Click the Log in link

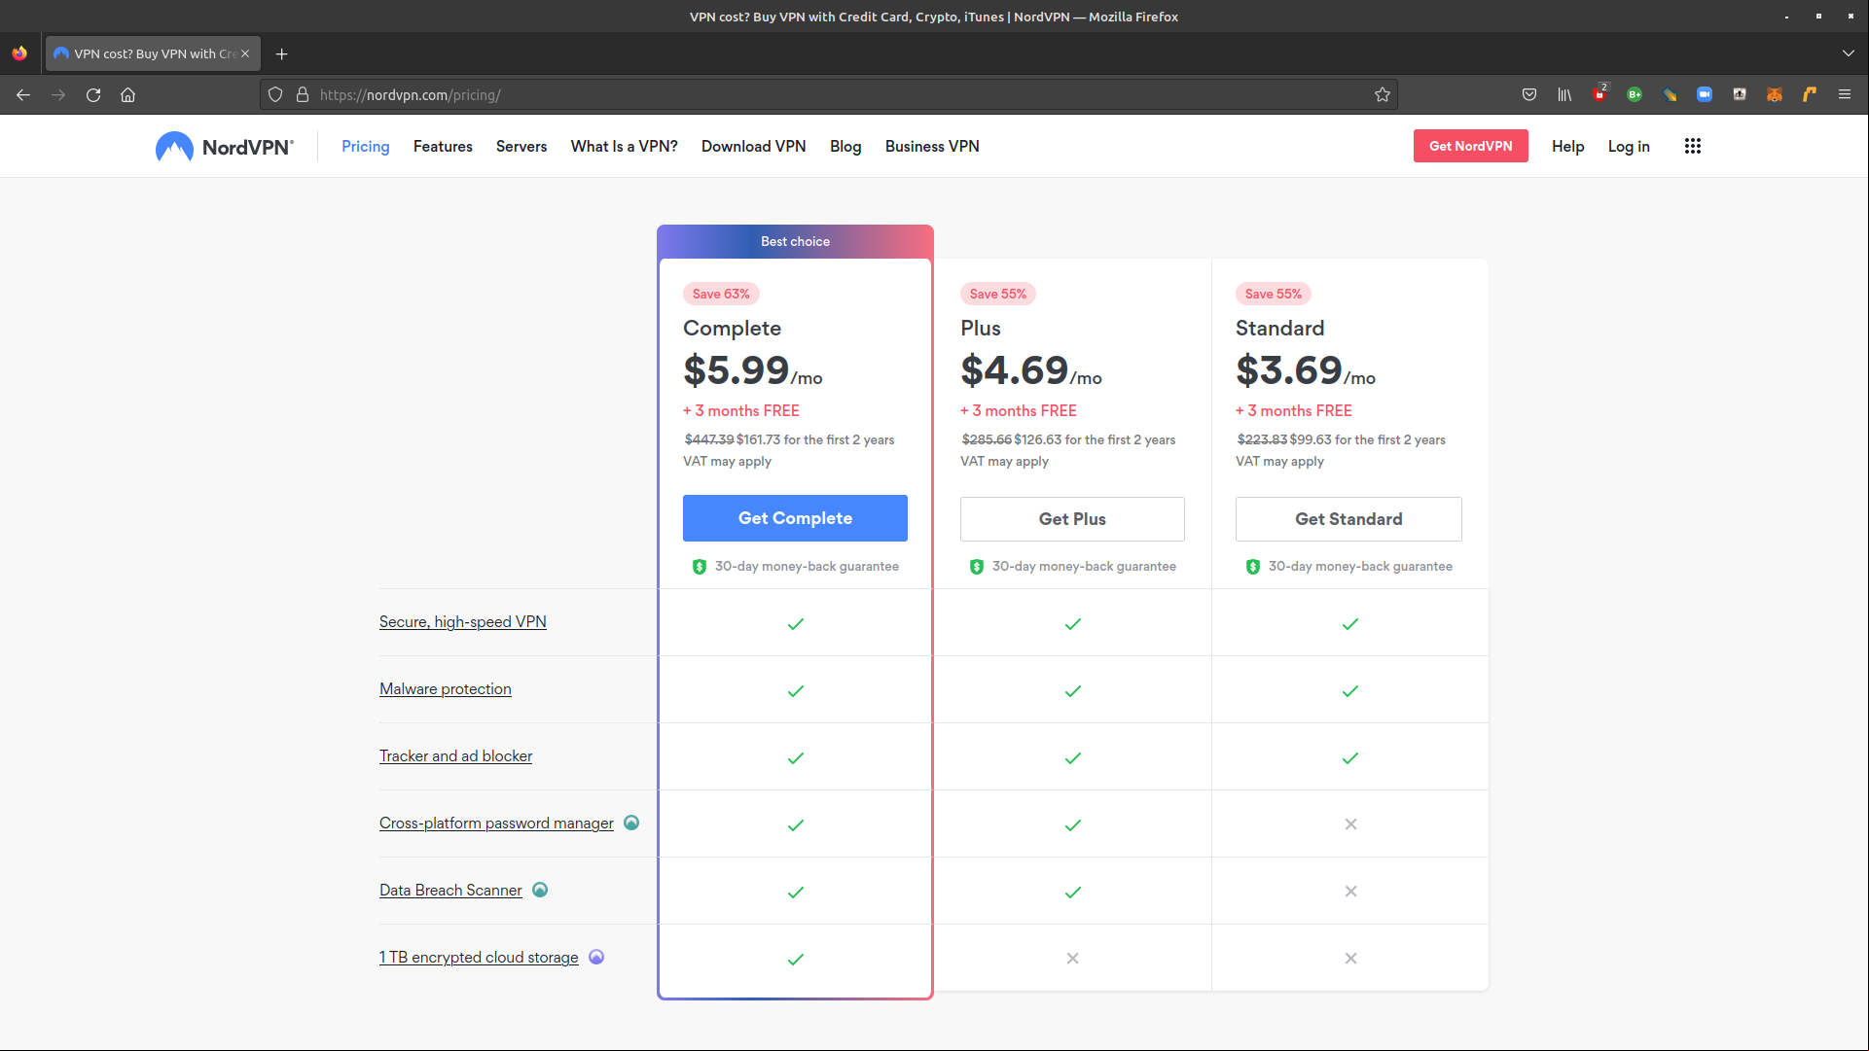click(x=1629, y=146)
